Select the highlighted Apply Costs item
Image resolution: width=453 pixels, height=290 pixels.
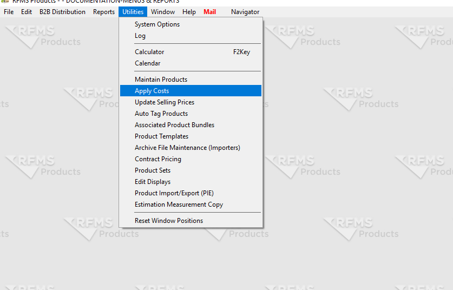point(191,91)
